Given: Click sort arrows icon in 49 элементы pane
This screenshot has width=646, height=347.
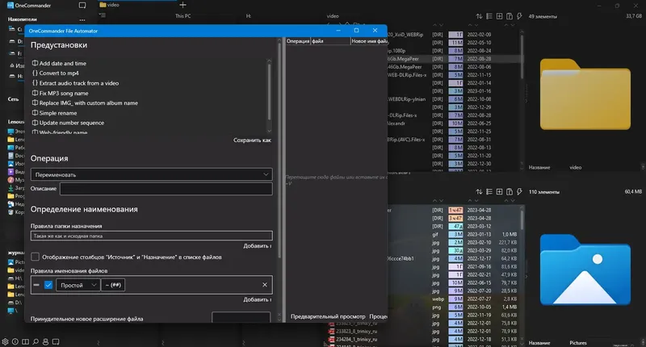Looking at the screenshot, I should [x=479, y=16].
